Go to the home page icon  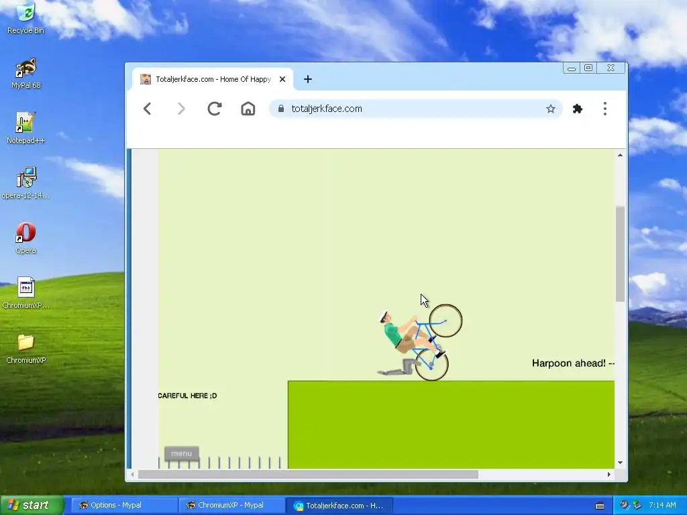click(248, 109)
